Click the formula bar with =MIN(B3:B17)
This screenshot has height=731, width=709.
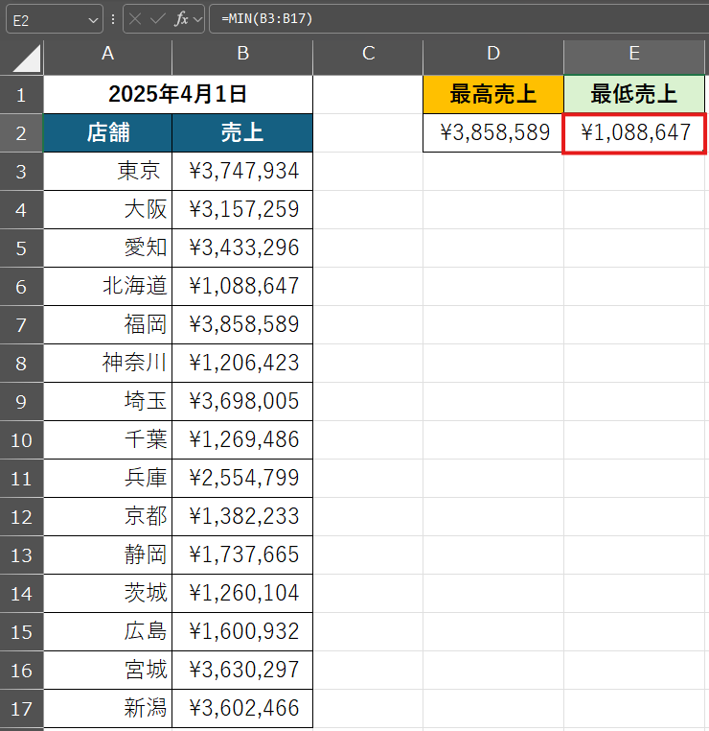[459, 19]
